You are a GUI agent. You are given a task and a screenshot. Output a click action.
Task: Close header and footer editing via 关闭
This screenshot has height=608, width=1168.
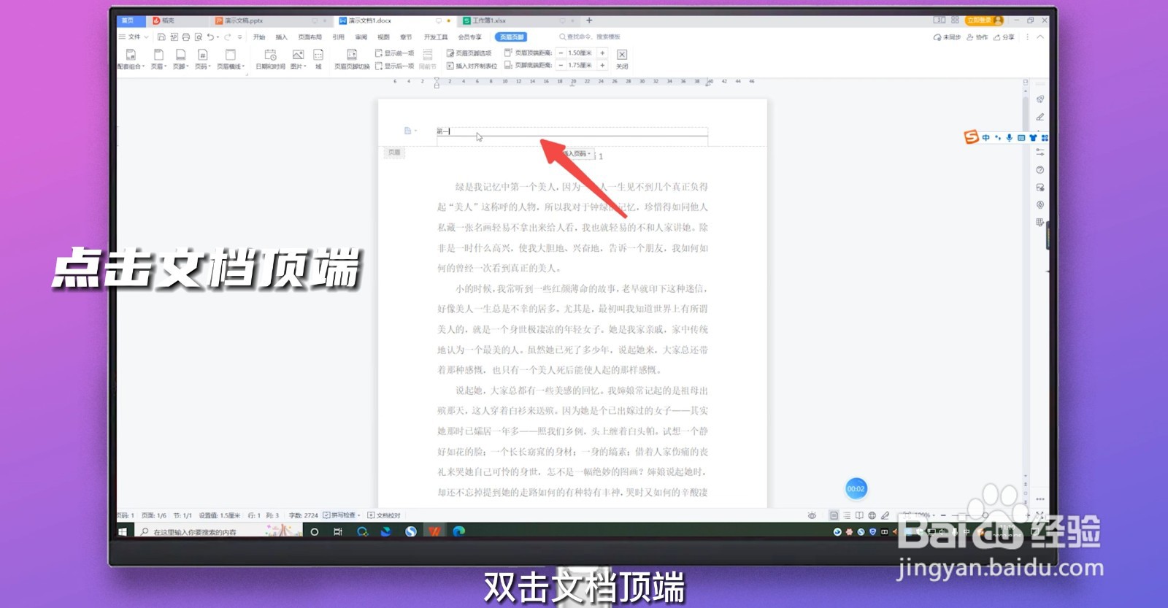[622, 59]
